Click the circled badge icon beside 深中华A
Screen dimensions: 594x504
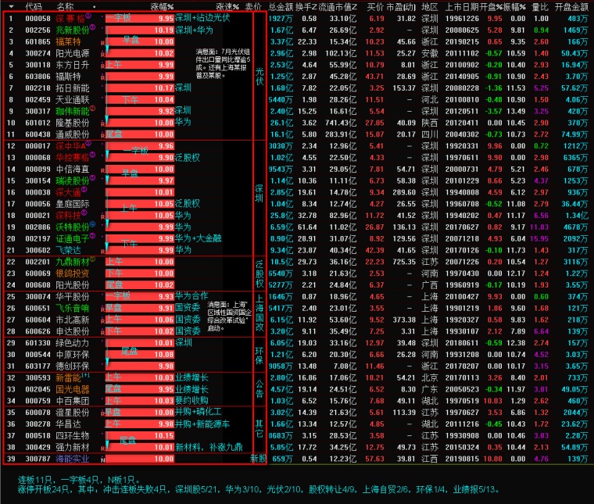90,144
